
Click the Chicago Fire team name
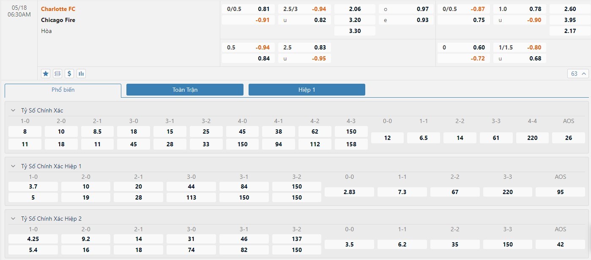coord(58,20)
